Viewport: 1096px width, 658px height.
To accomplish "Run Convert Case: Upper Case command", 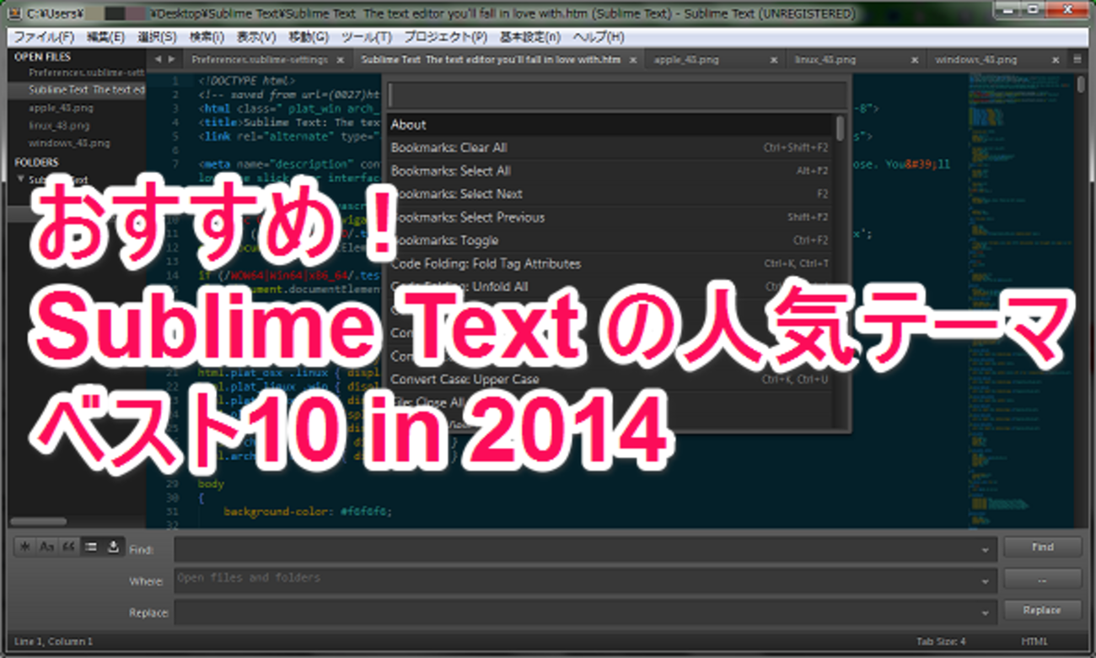I will [x=610, y=379].
